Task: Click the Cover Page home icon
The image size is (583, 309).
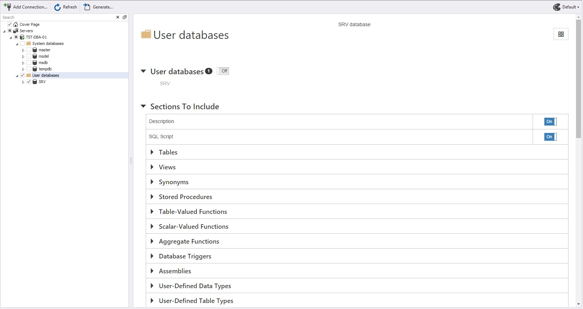Action: pyautogui.click(x=16, y=24)
